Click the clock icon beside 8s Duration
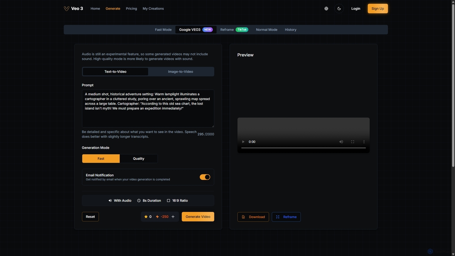 pos(139,201)
